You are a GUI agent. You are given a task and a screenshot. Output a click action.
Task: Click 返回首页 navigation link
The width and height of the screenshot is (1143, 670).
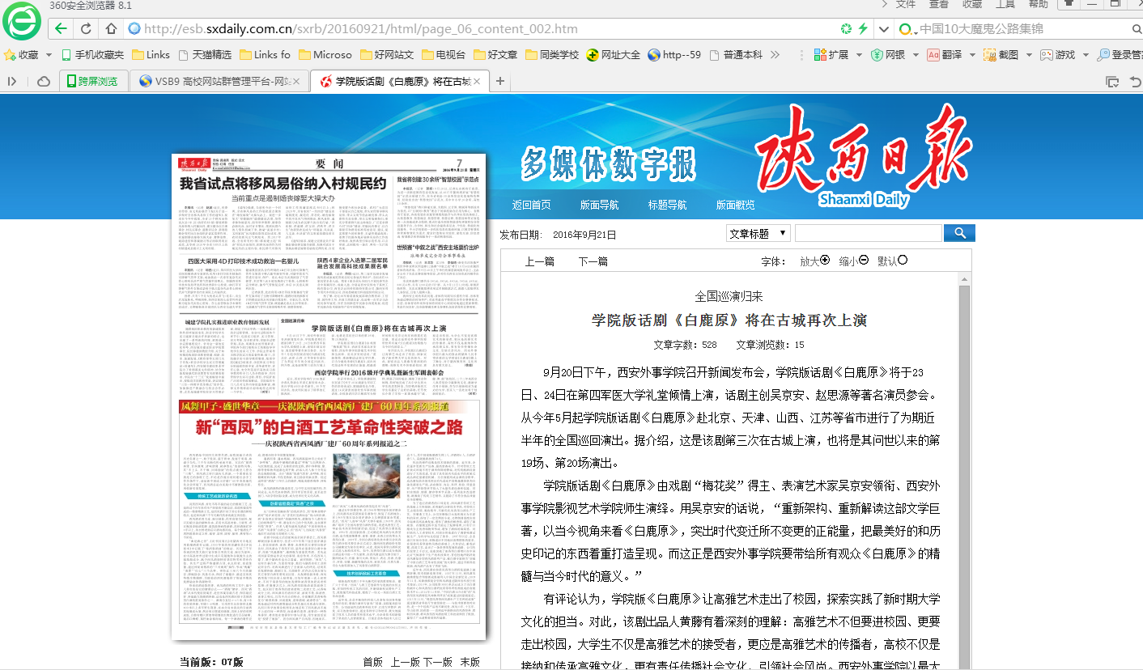point(532,205)
